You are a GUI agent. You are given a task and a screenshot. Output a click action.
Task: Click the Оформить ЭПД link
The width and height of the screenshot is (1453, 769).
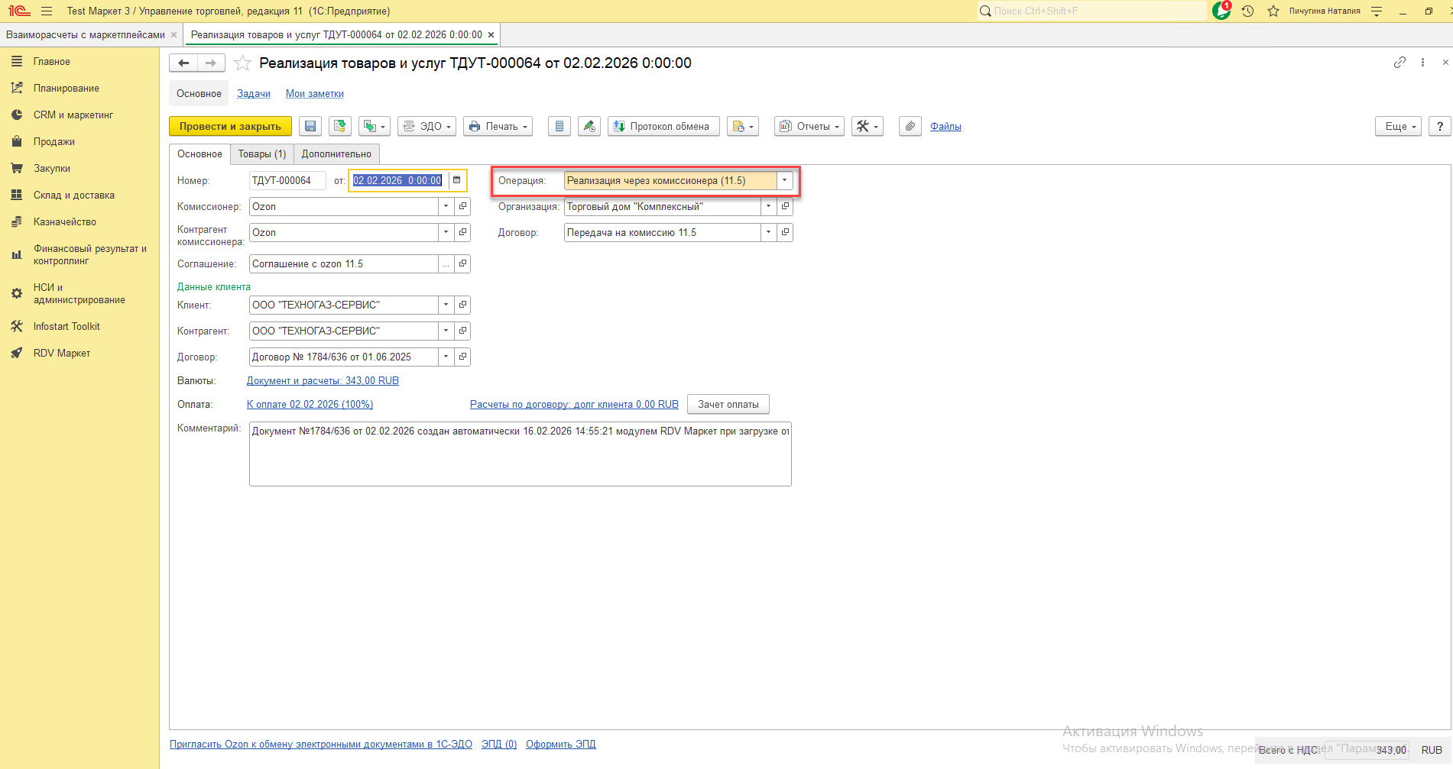(x=561, y=745)
